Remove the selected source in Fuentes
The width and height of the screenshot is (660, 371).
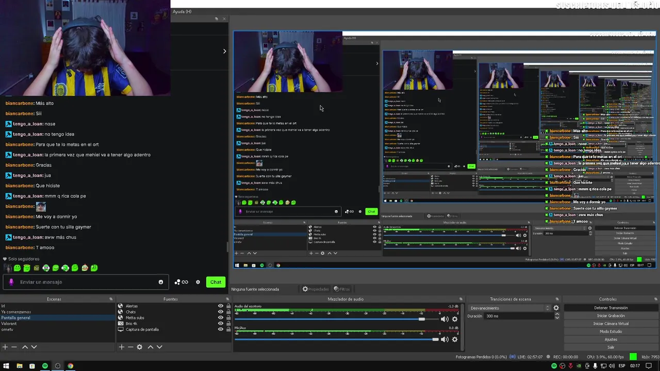pos(130,347)
